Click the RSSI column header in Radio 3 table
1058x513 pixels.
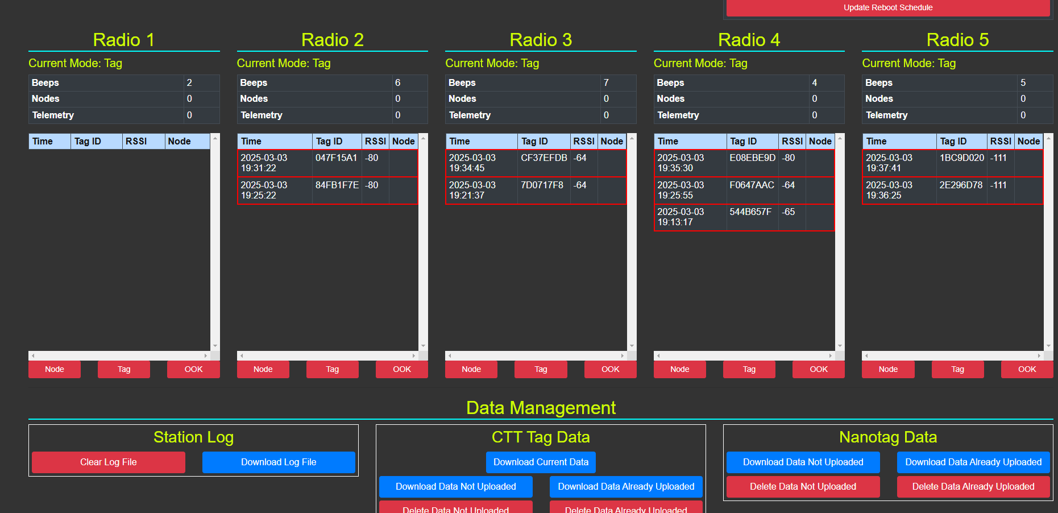click(x=583, y=141)
